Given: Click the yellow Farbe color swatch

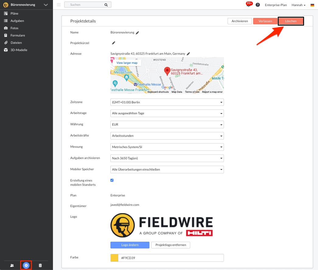Looking at the screenshot, I should coord(114,258).
